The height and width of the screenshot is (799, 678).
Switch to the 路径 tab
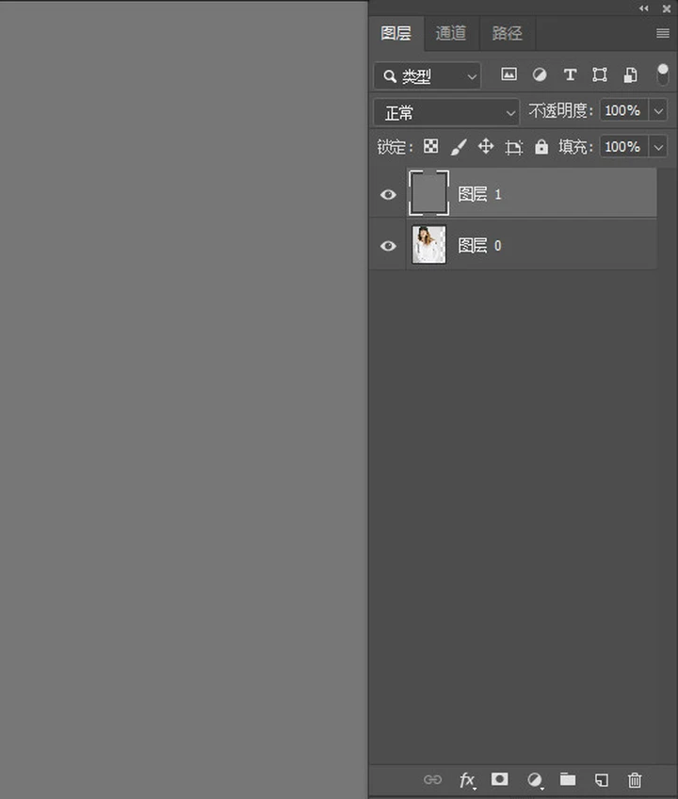(507, 34)
